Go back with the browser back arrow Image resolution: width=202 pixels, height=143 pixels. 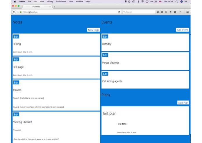(x=14, y=12)
